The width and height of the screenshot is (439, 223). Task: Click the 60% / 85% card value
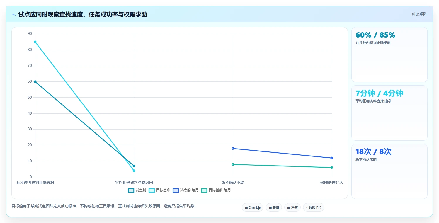point(375,35)
